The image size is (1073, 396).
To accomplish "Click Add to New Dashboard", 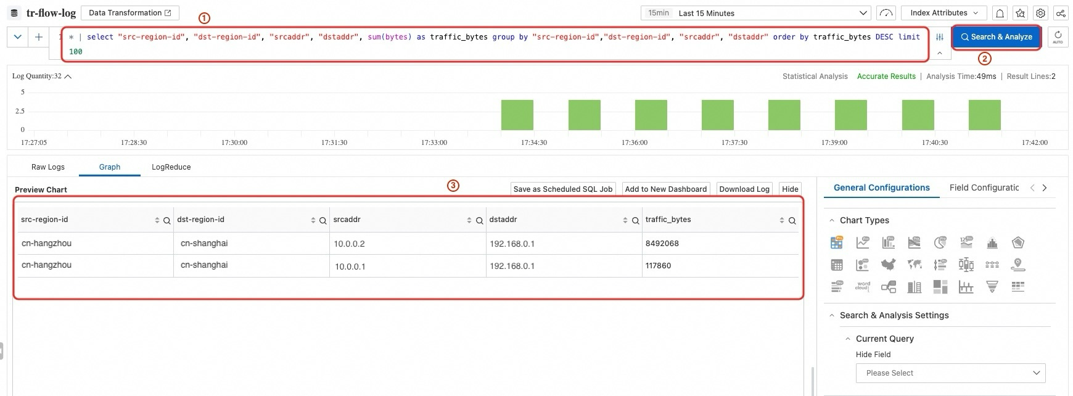I will pos(666,189).
